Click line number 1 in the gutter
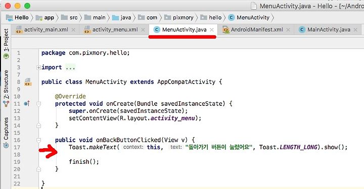The width and height of the screenshot is (364, 189). [19, 53]
